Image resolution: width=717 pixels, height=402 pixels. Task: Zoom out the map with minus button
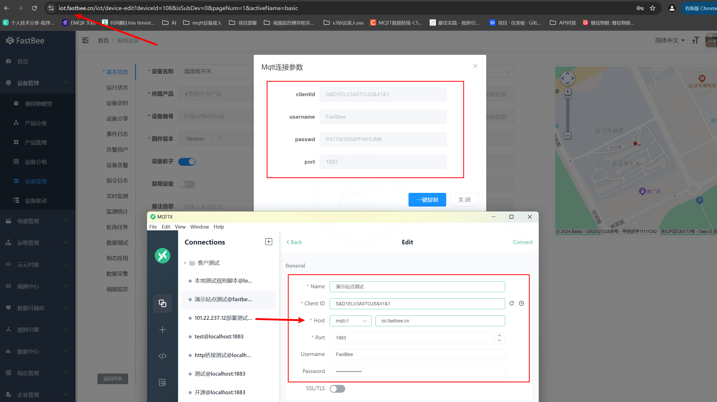point(568,136)
